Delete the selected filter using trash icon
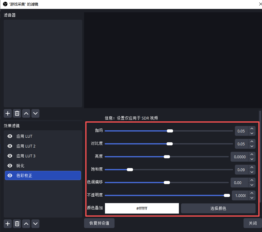 pyautogui.click(x=17, y=113)
